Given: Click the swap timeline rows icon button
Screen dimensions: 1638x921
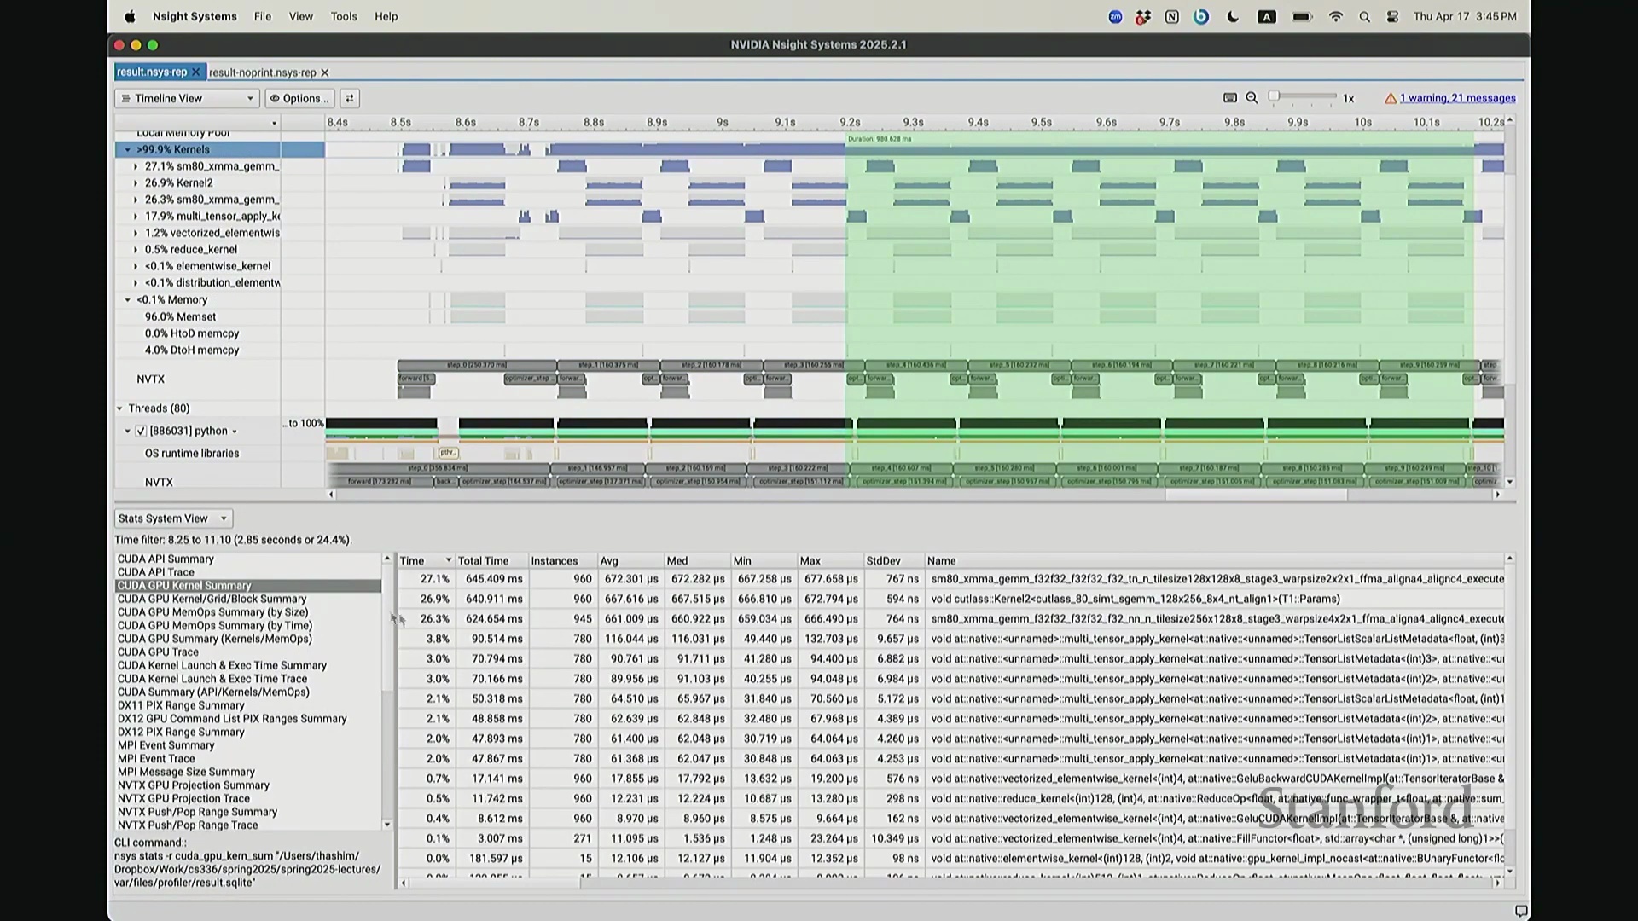Looking at the screenshot, I should pyautogui.click(x=350, y=98).
